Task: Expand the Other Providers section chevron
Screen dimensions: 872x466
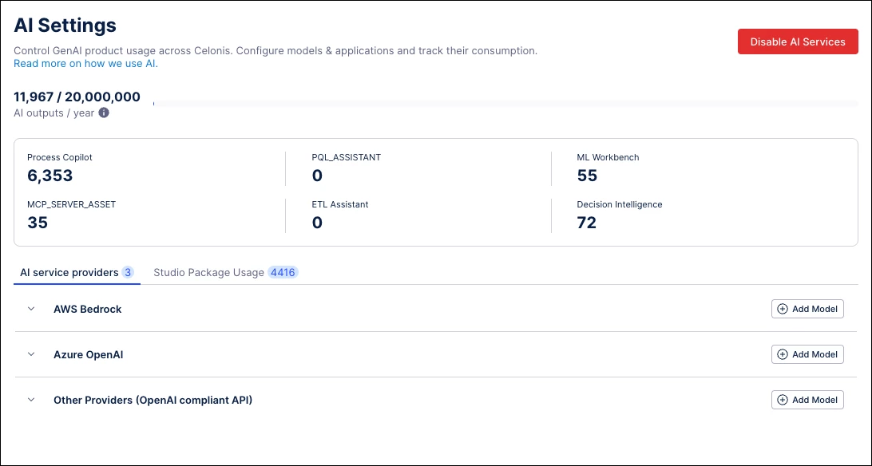Action: (31, 400)
